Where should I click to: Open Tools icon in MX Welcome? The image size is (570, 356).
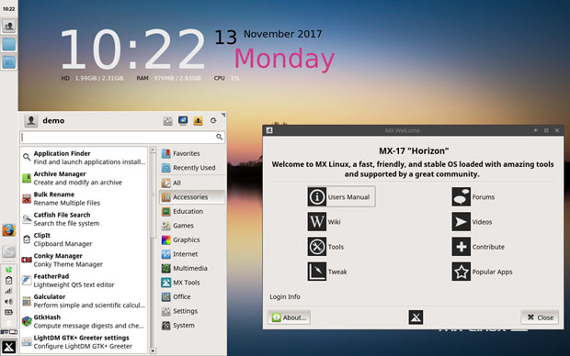(316, 247)
